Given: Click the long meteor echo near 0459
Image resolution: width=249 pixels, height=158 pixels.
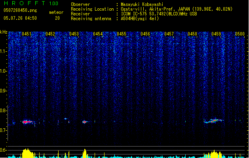Looking at the screenshot, I should (214, 121).
